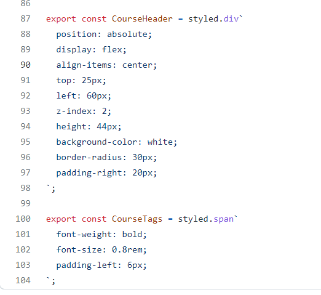Click 'z-index: 2;' code line

[84, 111]
